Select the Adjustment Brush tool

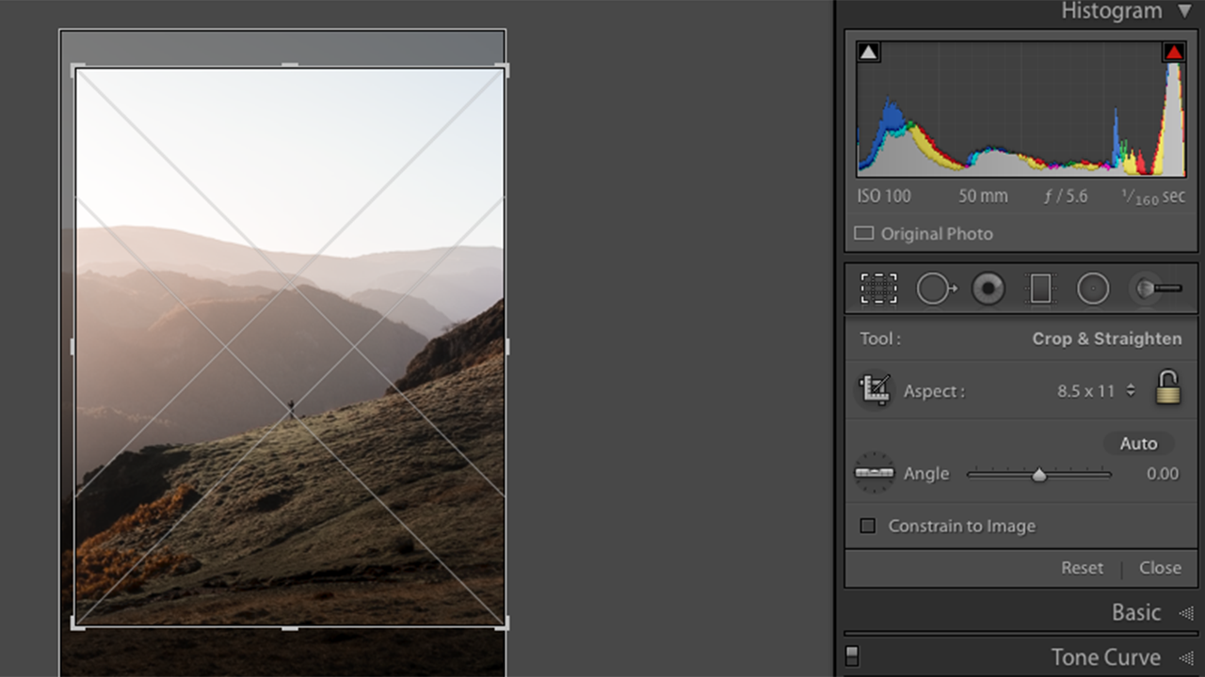pyautogui.click(x=1156, y=289)
